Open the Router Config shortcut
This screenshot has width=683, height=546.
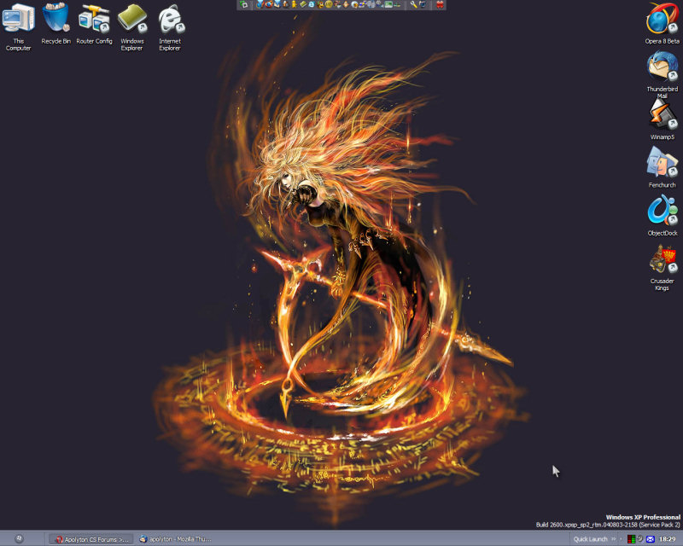[94, 20]
